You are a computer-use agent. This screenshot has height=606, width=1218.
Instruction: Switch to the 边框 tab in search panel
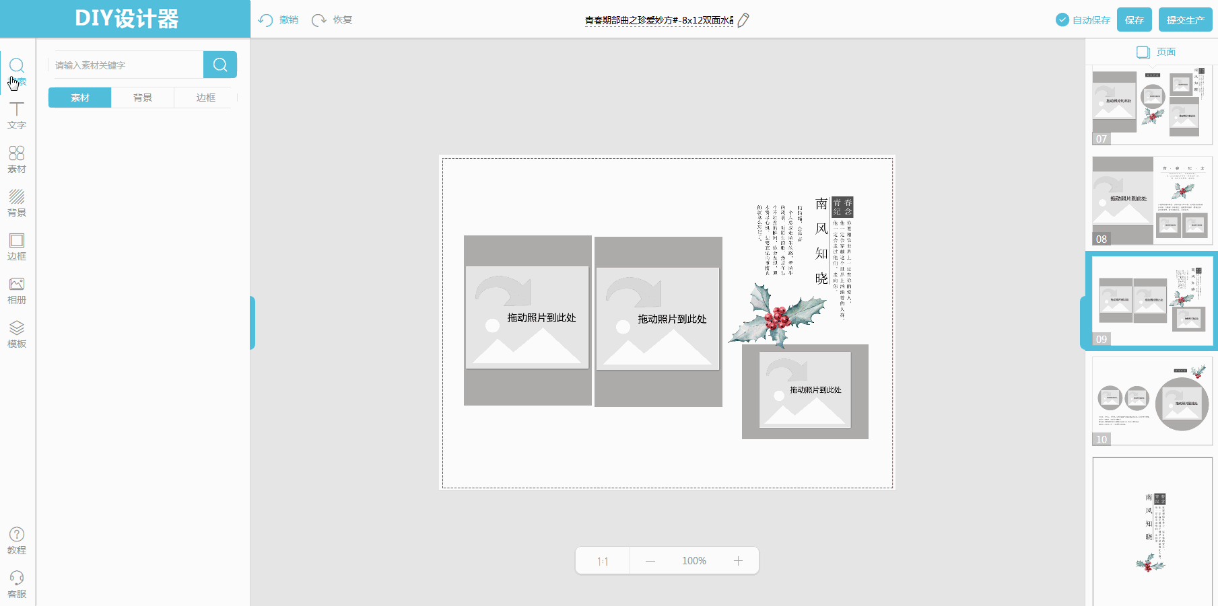tap(205, 98)
